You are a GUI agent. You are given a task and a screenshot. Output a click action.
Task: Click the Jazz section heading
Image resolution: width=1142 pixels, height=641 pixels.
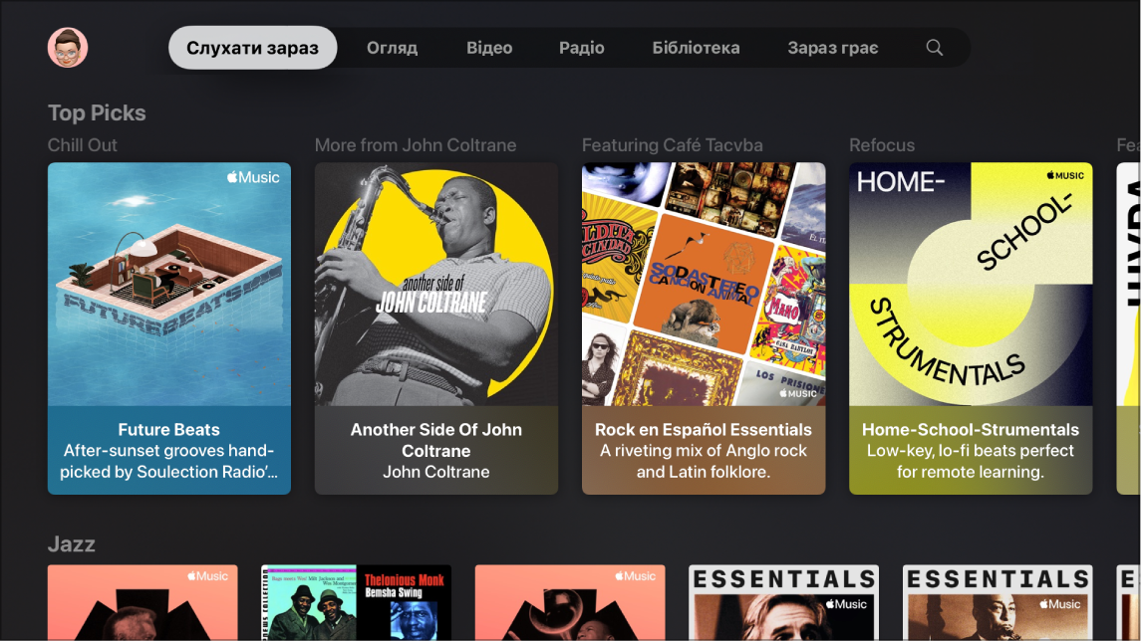[72, 544]
